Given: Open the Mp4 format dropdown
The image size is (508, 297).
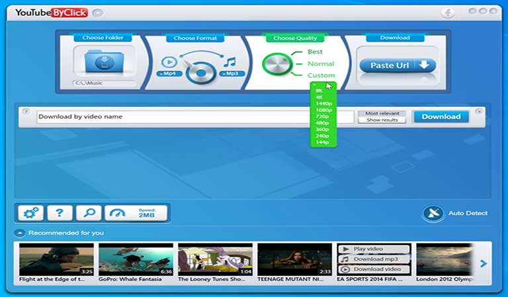Looking at the screenshot, I should pos(169,74).
